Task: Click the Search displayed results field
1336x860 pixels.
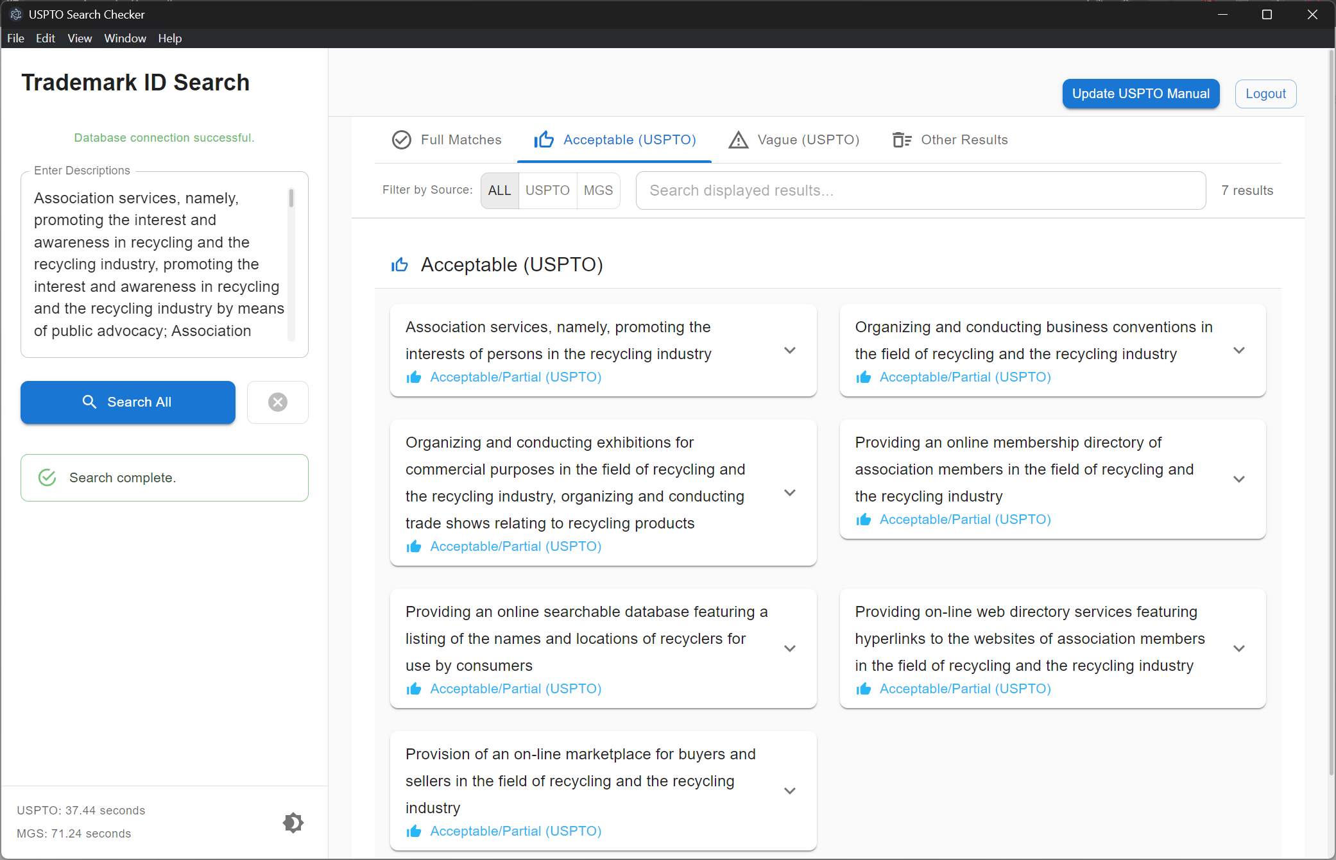Action: [x=920, y=190]
